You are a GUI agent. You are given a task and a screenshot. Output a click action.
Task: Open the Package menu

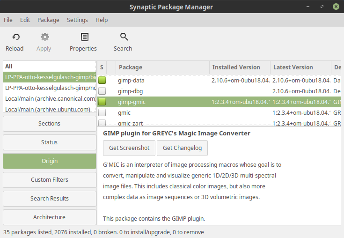48,20
